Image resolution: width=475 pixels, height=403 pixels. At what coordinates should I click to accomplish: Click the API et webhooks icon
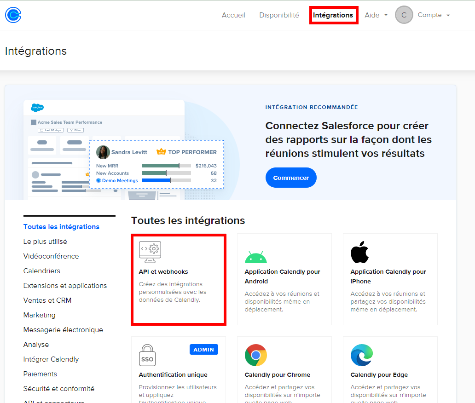coord(150,252)
